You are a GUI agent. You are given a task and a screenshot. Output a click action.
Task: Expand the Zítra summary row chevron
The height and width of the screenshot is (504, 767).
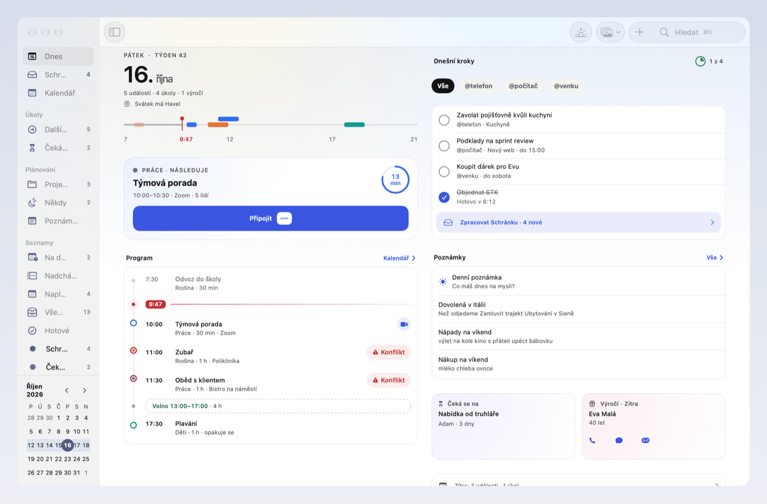[716, 484]
